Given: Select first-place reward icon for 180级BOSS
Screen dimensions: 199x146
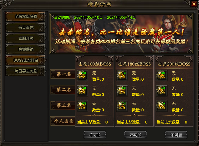Looking at the screenshot, I should (122, 75).
